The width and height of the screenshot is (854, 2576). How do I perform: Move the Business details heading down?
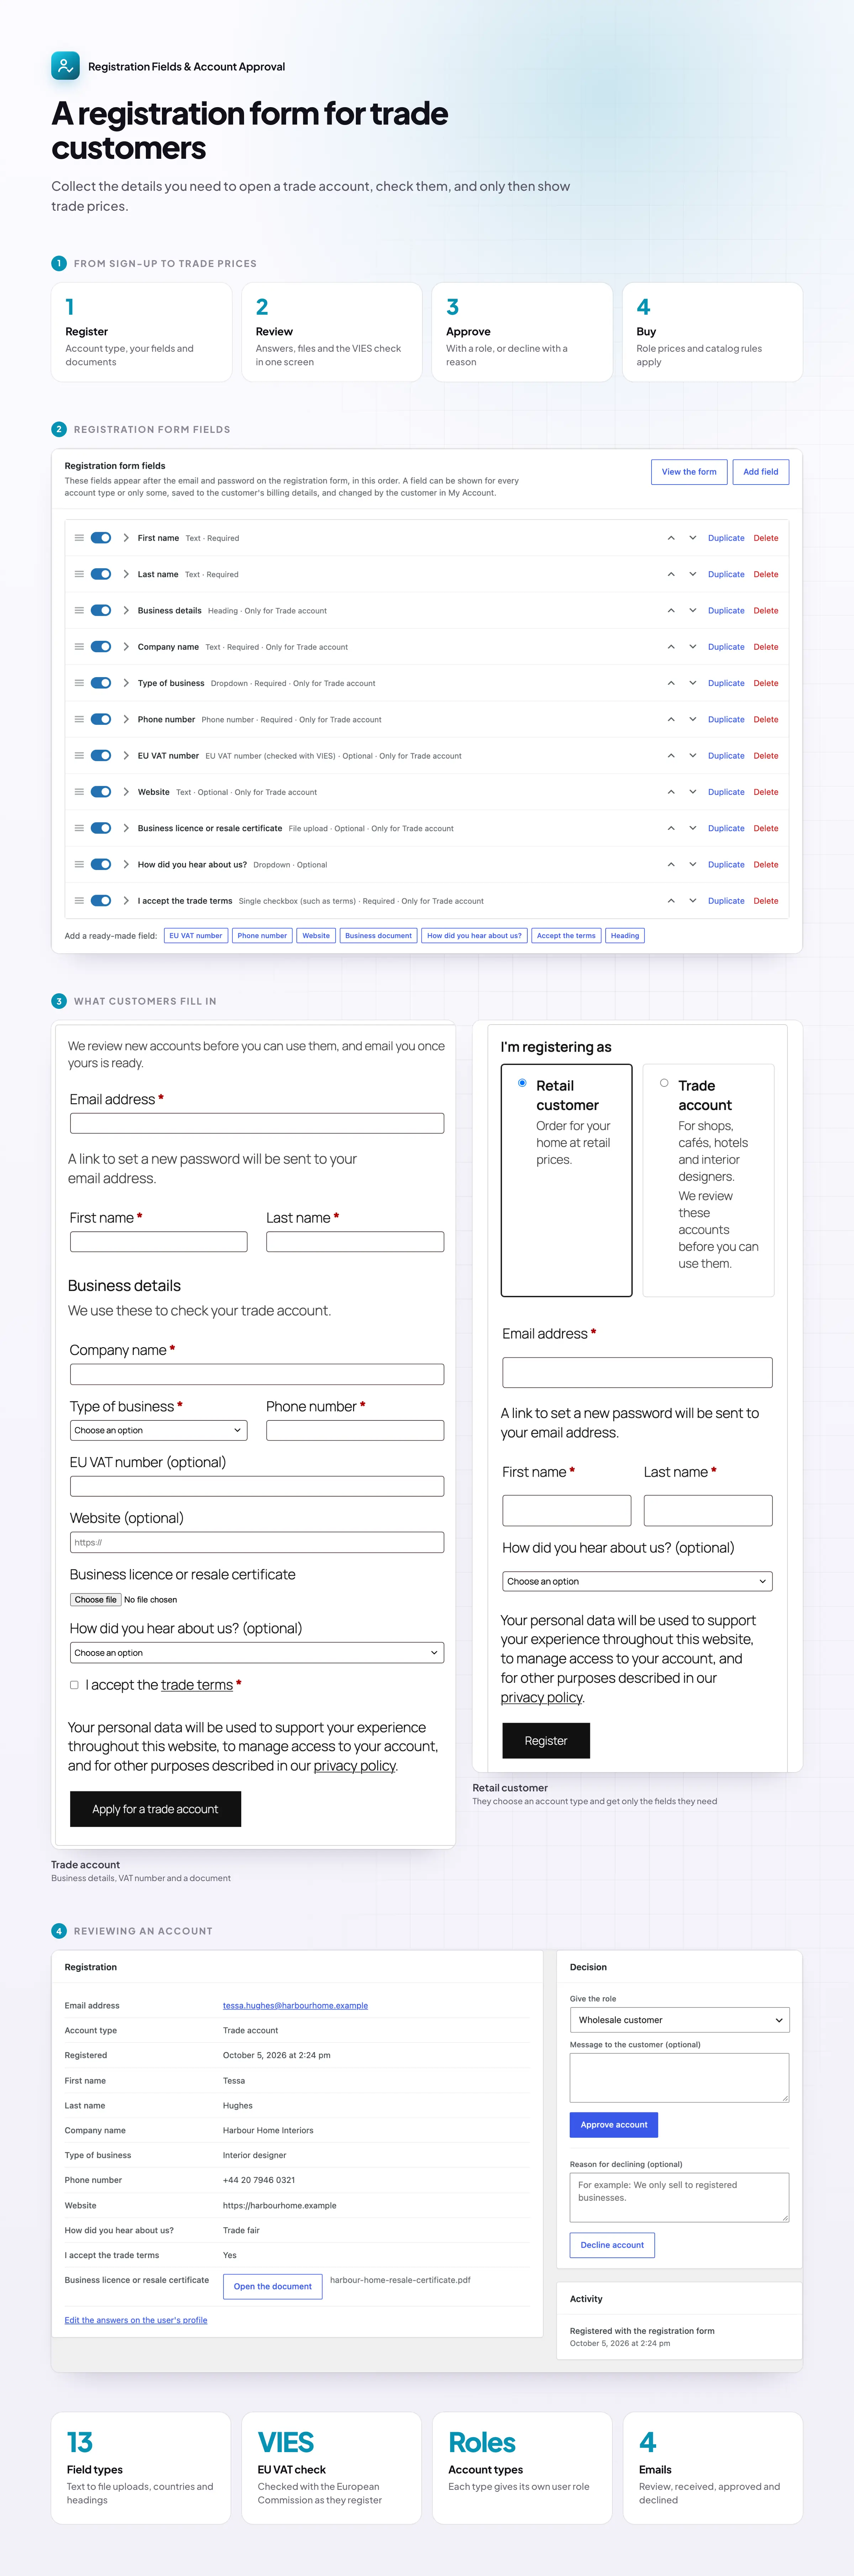click(693, 610)
